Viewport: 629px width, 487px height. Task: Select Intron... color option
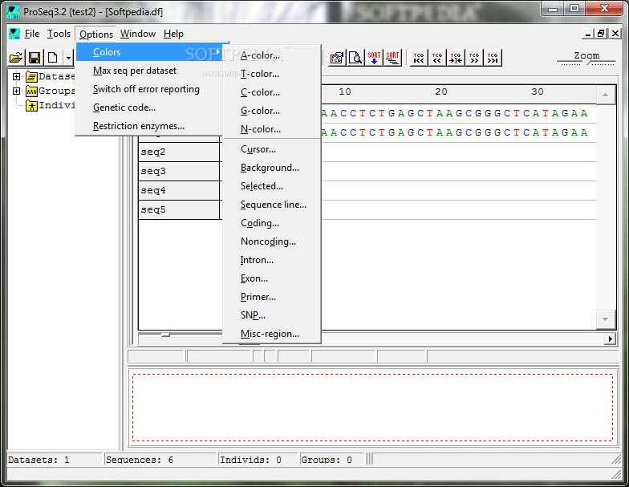point(272,260)
